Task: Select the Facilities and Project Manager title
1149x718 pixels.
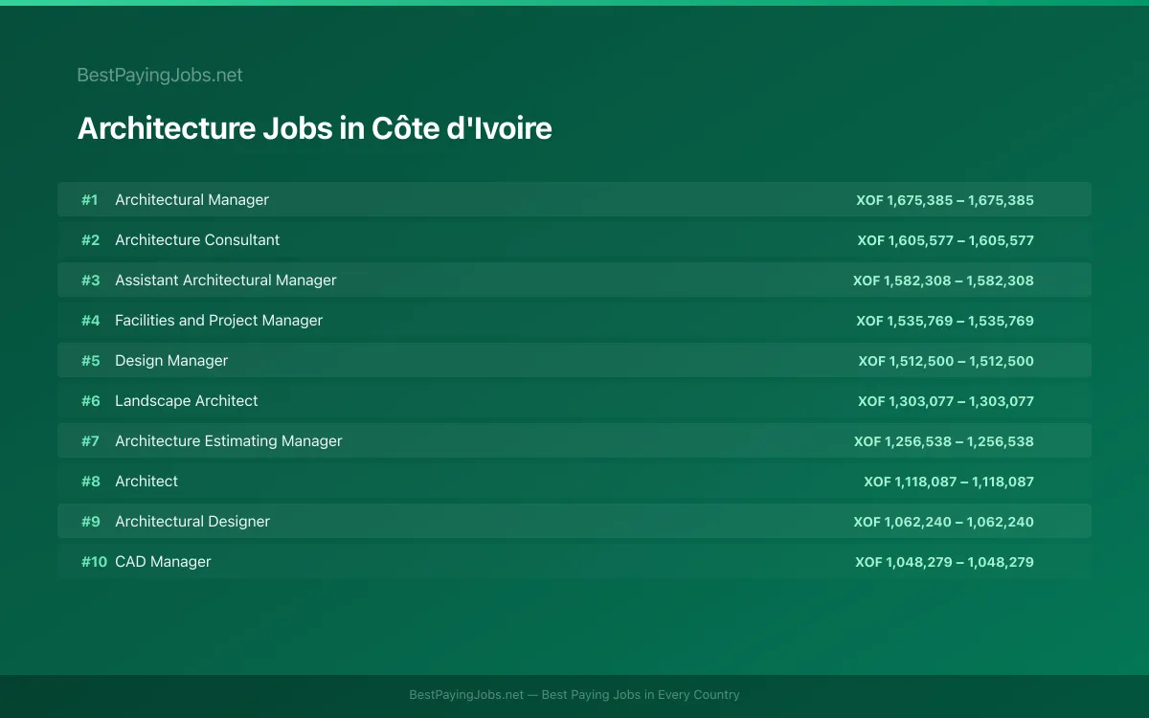Action: [218, 321]
